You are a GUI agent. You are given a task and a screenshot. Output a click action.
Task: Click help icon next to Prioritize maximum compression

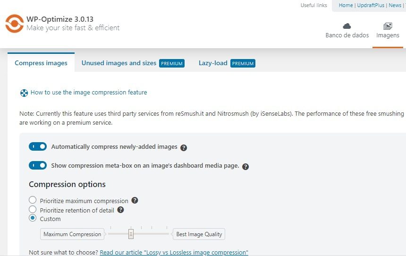pyautogui.click(x=135, y=200)
